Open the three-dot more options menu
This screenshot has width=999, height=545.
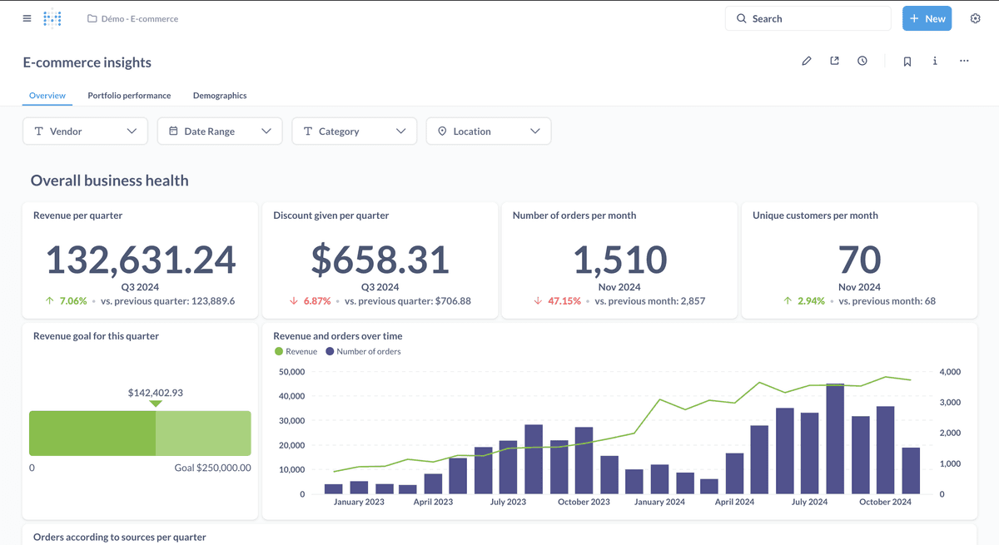964,61
